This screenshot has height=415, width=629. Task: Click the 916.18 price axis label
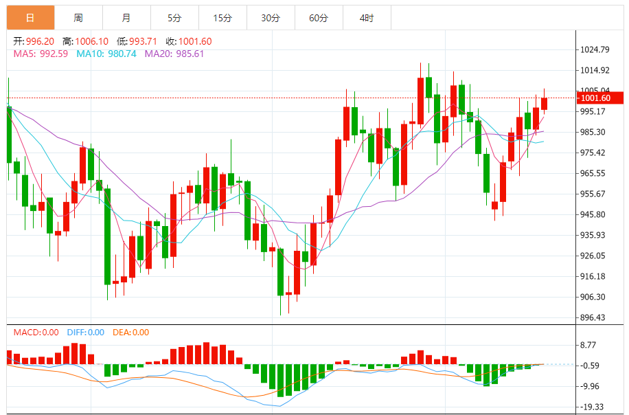[593, 276]
